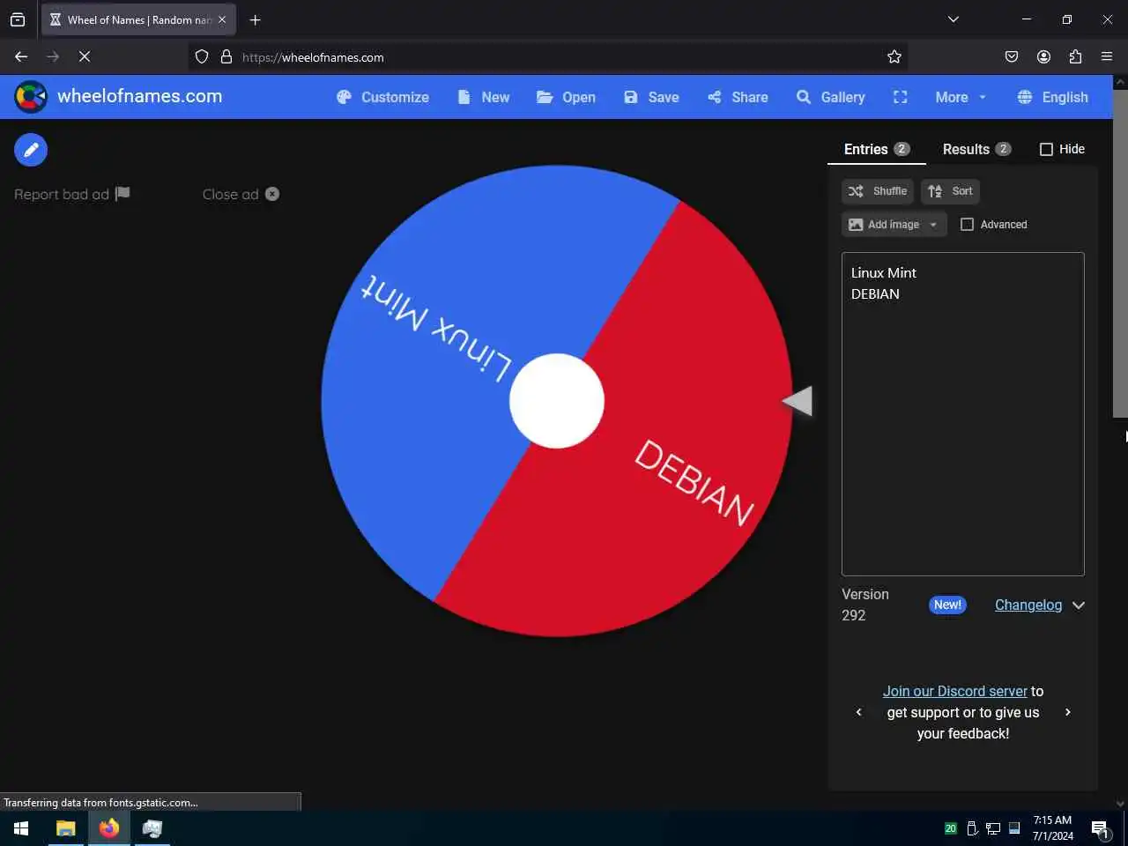Select the Wheel of Names browser tab
The height and width of the screenshot is (846, 1128).
point(138,19)
